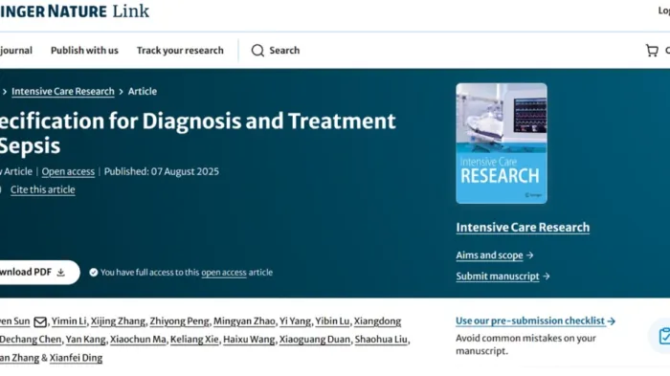Open the shopping cart icon
This screenshot has height=376, width=670.
click(x=652, y=51)
